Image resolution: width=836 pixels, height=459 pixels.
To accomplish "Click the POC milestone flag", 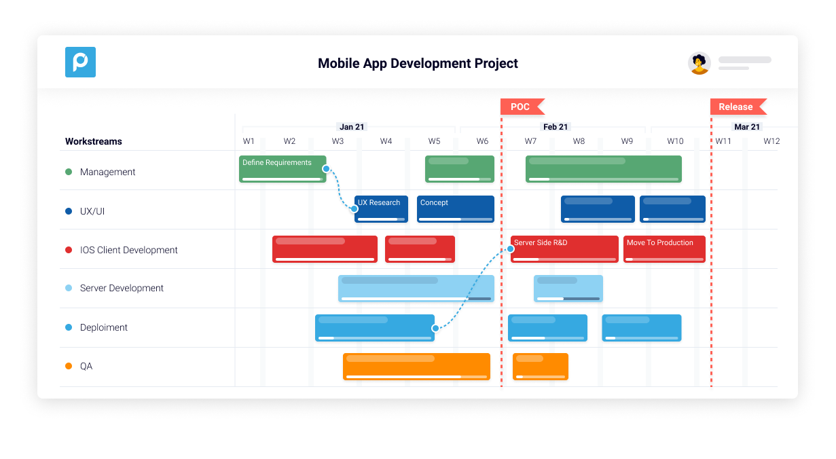I will pos(522,107).
